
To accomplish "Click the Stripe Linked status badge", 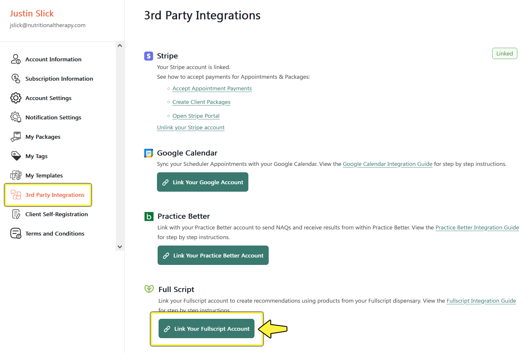I will [504, 54].
